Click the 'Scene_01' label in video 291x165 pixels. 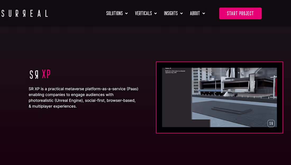click(168, 68)
